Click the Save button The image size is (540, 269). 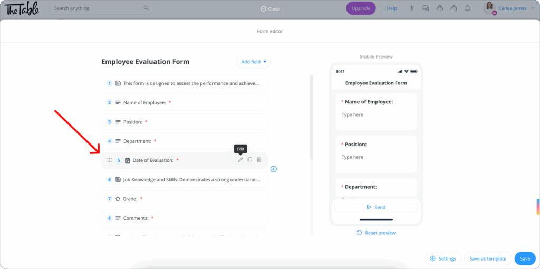pos(525,258)
